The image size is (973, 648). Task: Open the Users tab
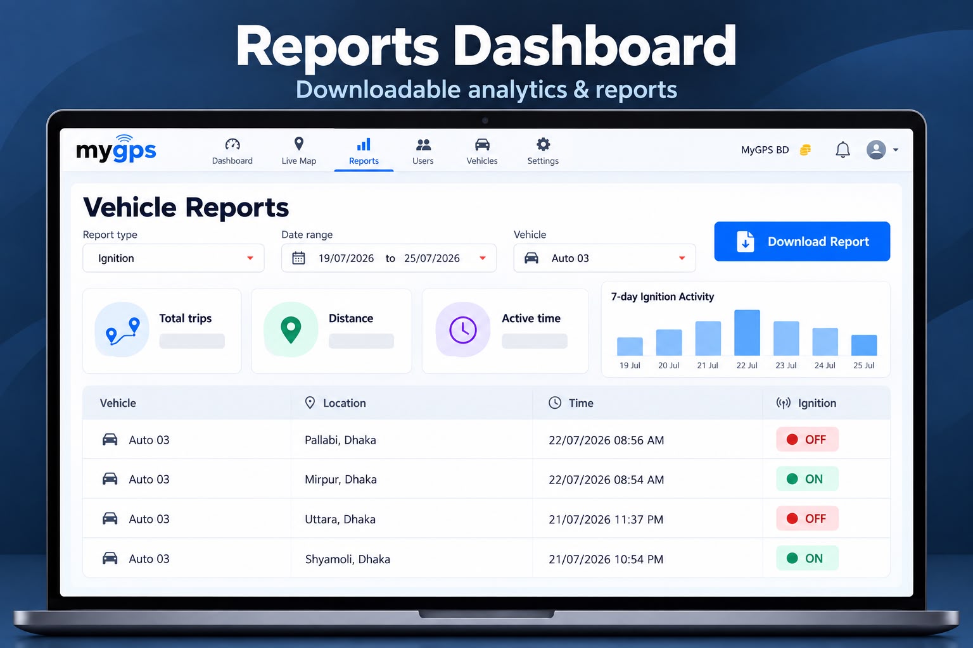click(423, 151)
